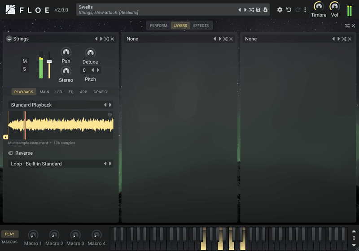Click the master Vol knob
Viewport: 359px width, 251px height.
(x=334, y=6)
